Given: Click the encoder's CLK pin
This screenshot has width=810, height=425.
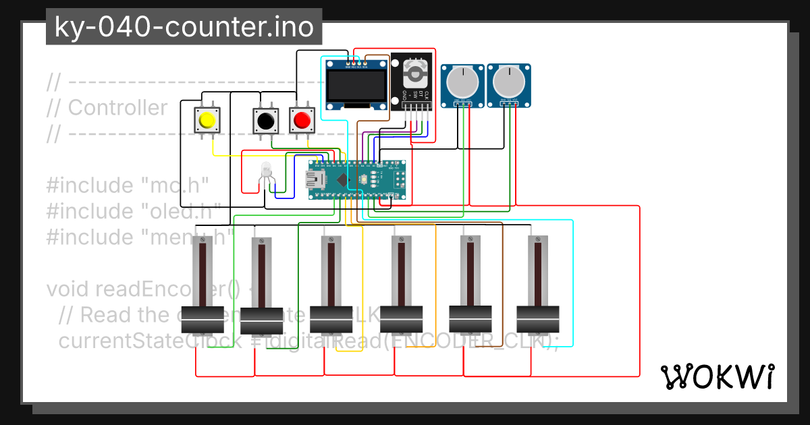Looking at the screenshot, I should (428, 105).
